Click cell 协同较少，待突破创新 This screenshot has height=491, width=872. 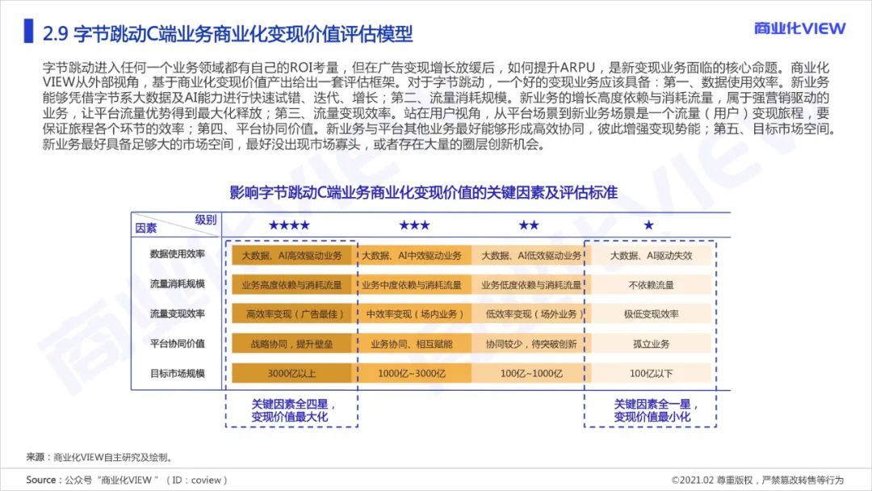tap(531, 344)
